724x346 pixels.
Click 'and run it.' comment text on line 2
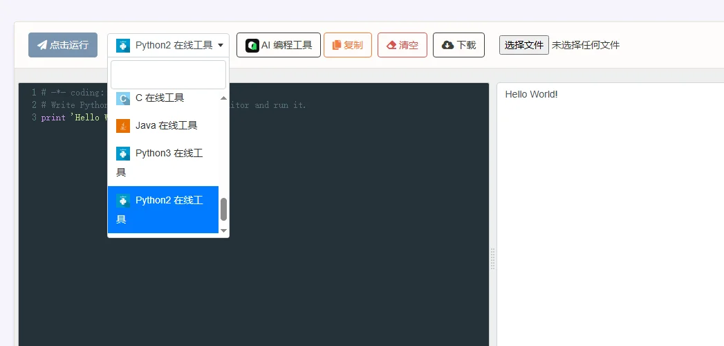pyautogui.click(x=280, y=105)
